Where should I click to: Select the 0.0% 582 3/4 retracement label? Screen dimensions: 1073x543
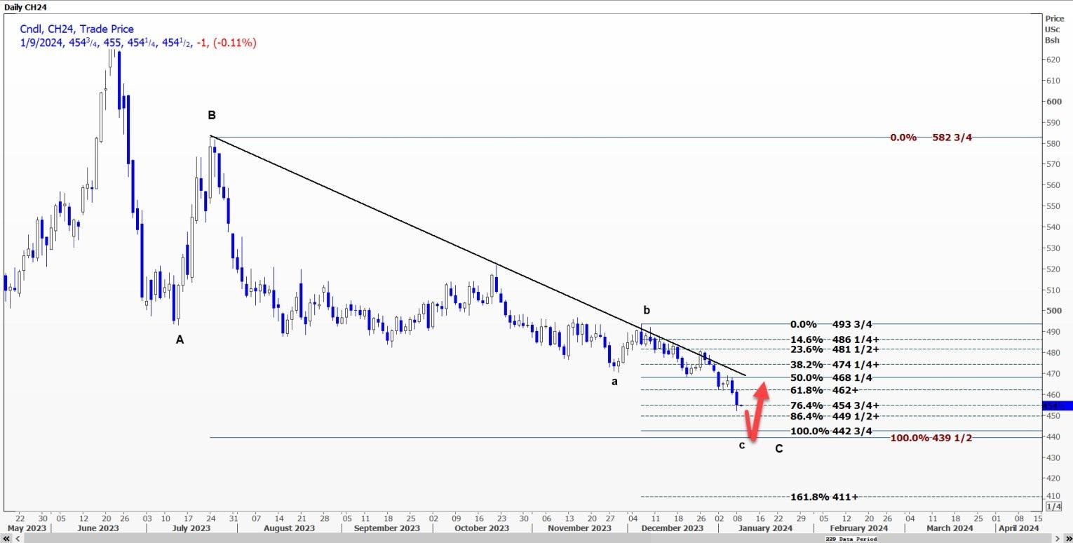point(931,138)
